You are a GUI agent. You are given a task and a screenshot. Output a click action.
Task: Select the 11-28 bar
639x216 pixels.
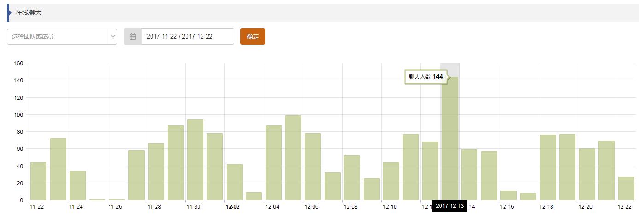(x=156, y=171)
